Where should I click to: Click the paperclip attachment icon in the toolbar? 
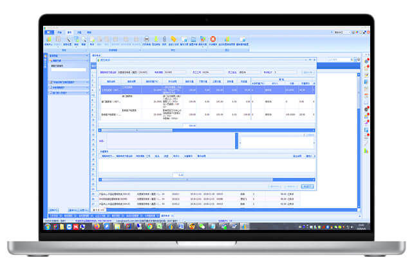(164, 39)
